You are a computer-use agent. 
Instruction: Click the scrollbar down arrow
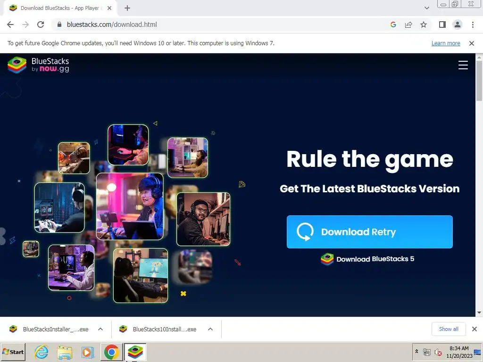pyautogui.click(x=479, y=313)
